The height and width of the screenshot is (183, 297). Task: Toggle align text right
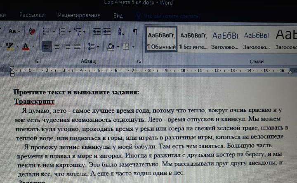click(67, 46)
